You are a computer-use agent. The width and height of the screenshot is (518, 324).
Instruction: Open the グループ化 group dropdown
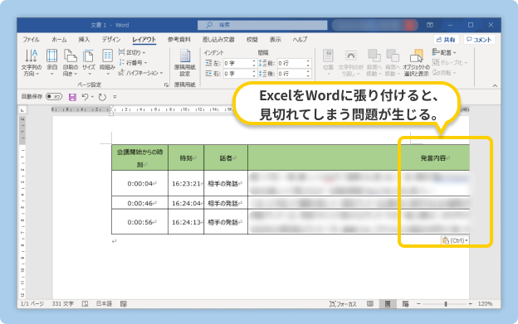tap(450, 63)
